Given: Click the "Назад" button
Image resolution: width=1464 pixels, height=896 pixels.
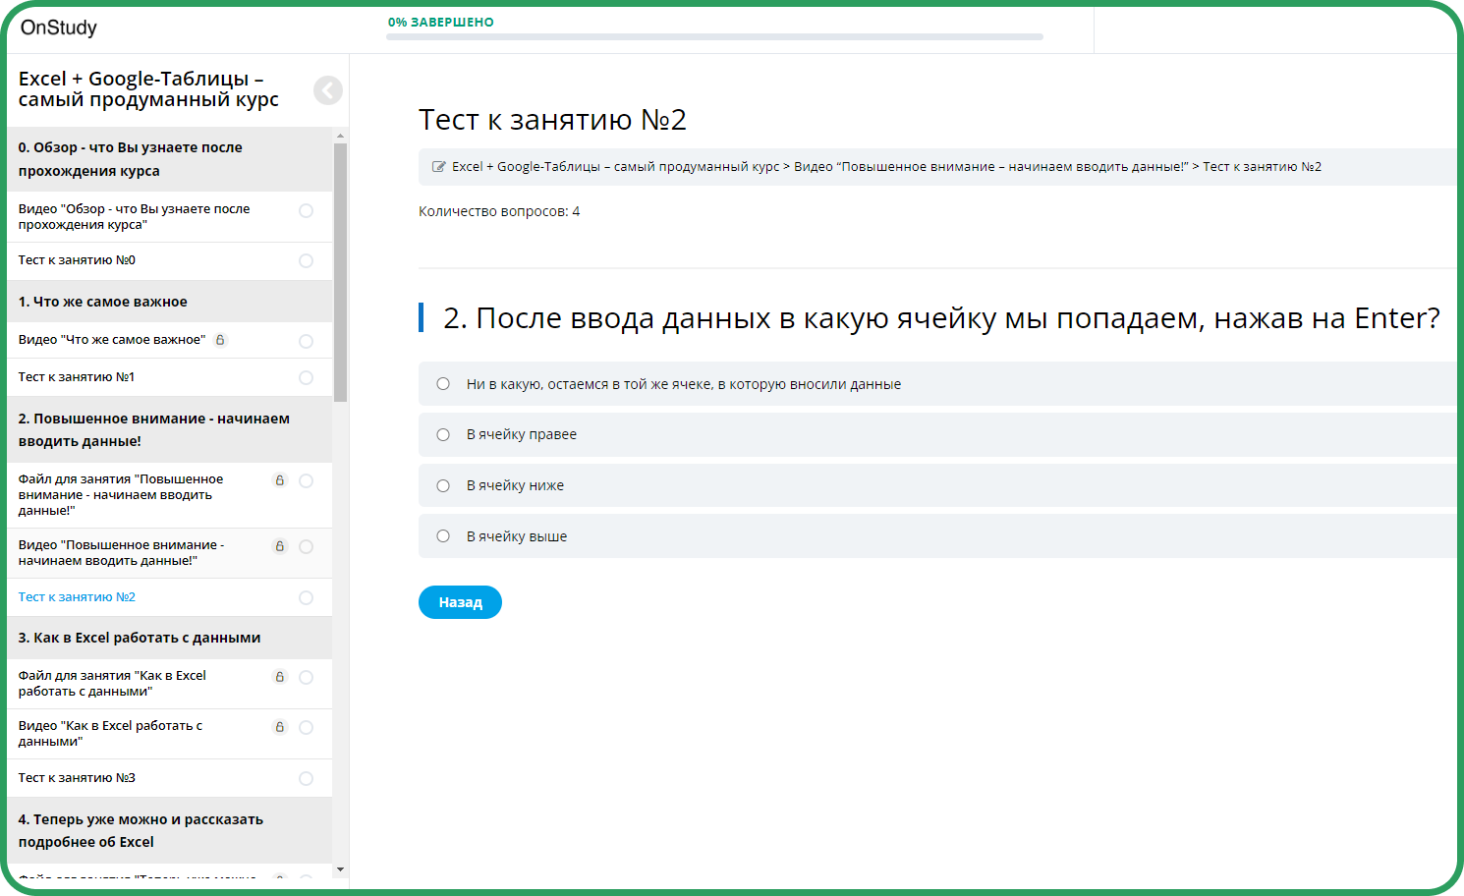Looking at the screenshot, I should pos(460,602).
